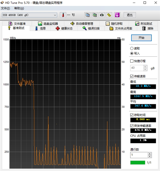The width and height of the screenshot is (160, 171).
Task: Click the blue Info icon
Action: coord(37,28)
